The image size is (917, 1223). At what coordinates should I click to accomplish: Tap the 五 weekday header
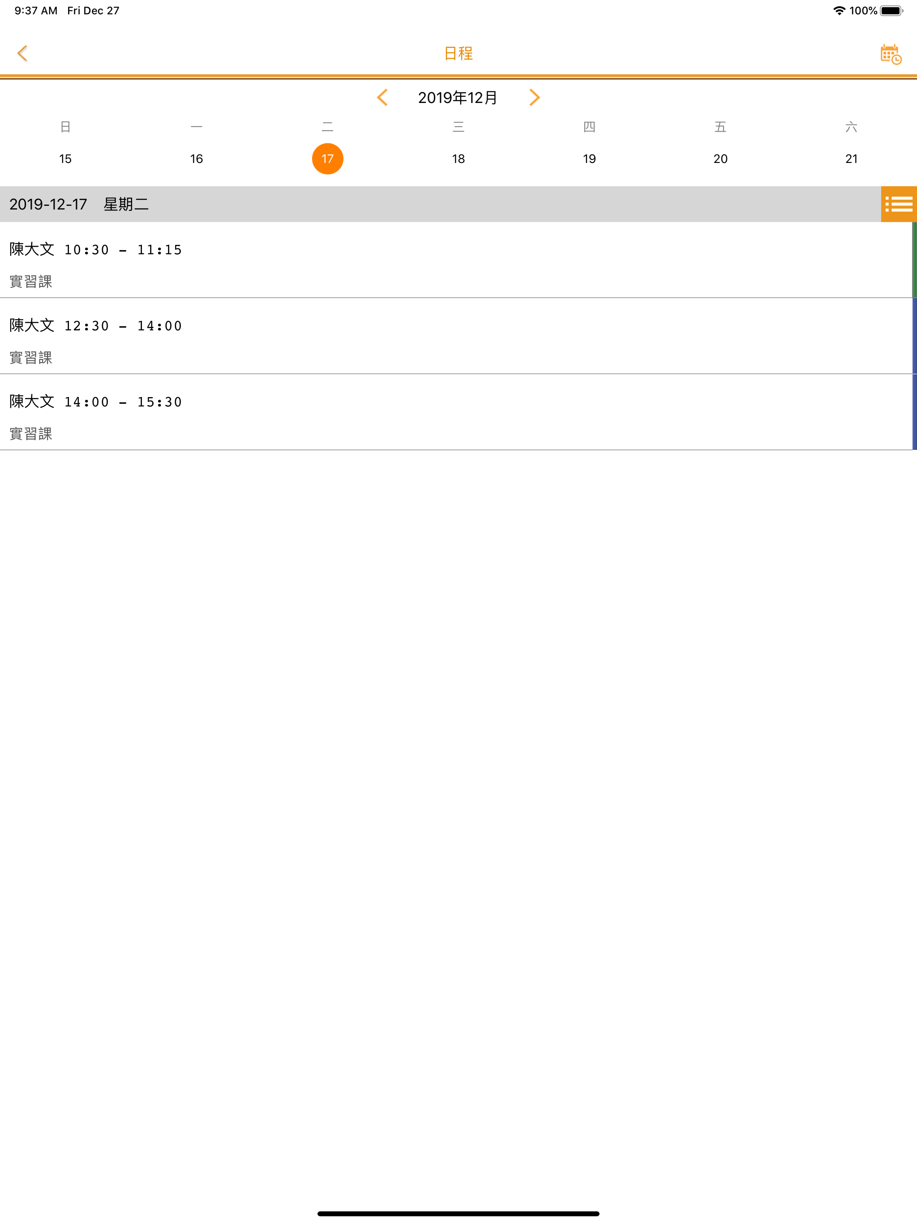(720, 127)
